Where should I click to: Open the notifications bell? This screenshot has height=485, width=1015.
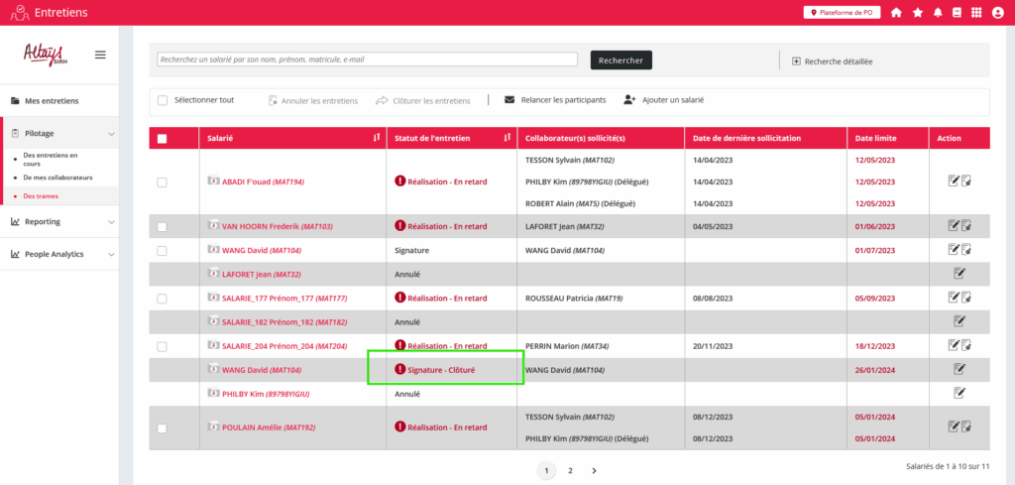tap(938, 13)
